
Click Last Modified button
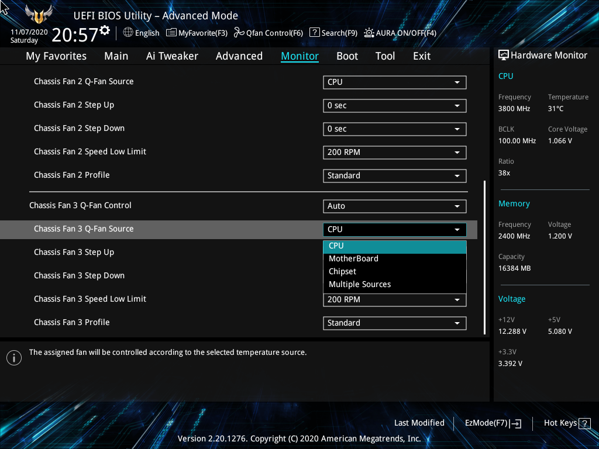click(x=419, y=423)
